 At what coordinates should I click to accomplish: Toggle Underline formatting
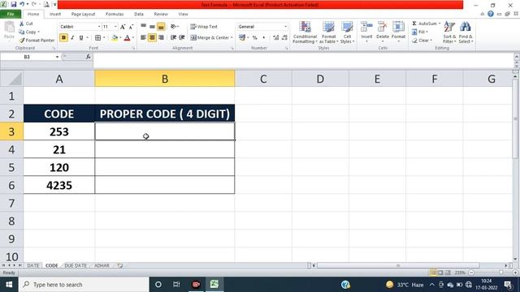click(x=81, y=38)
